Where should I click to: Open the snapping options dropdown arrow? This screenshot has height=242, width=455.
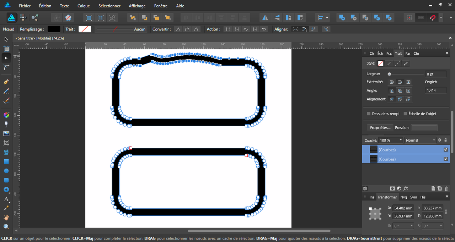(441, 17)
